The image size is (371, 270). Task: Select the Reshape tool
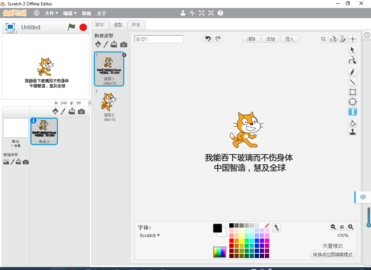(x=353, y=60)
